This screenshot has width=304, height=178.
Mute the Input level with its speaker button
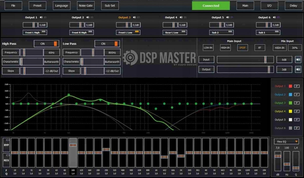coord(298,60)
